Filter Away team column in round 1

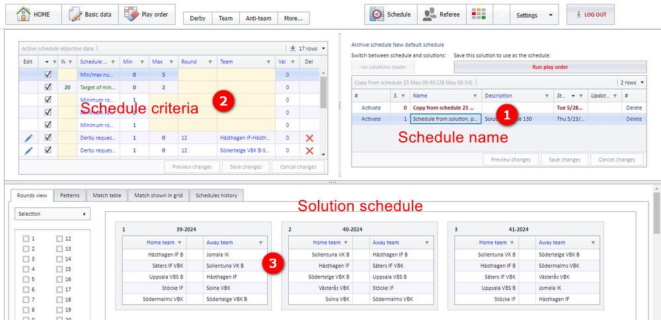pos(260,243)
